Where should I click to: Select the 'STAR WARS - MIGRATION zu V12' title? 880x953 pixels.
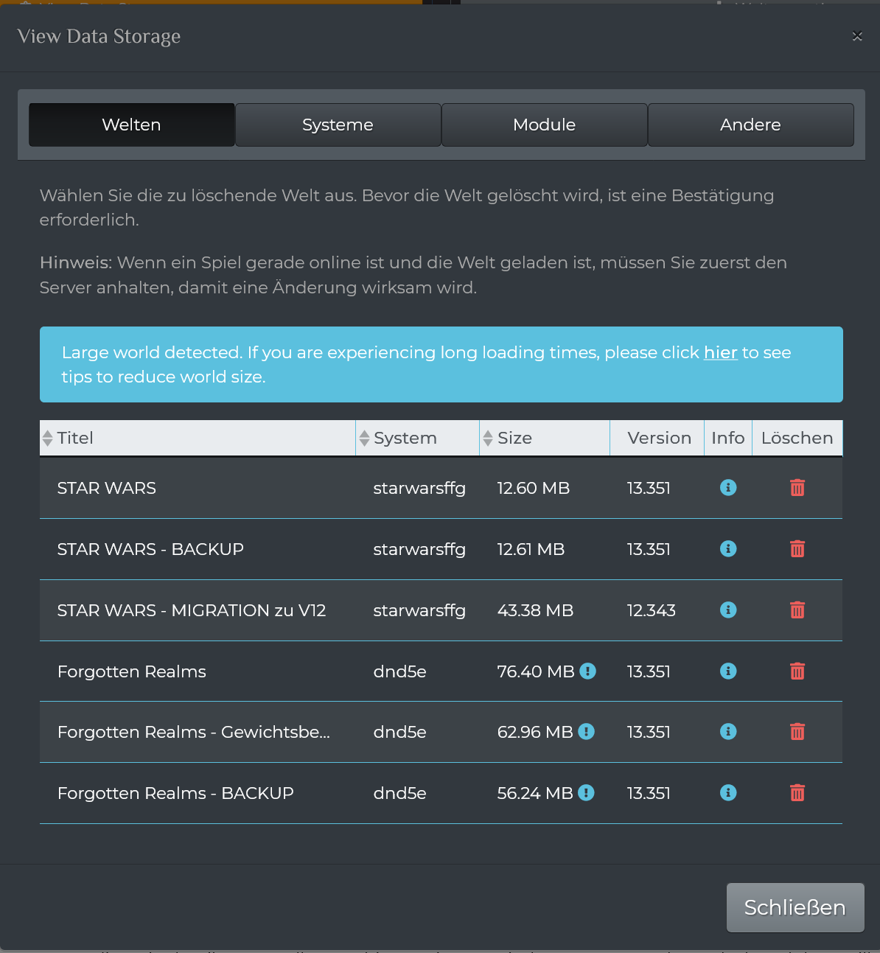pos(192,610)
